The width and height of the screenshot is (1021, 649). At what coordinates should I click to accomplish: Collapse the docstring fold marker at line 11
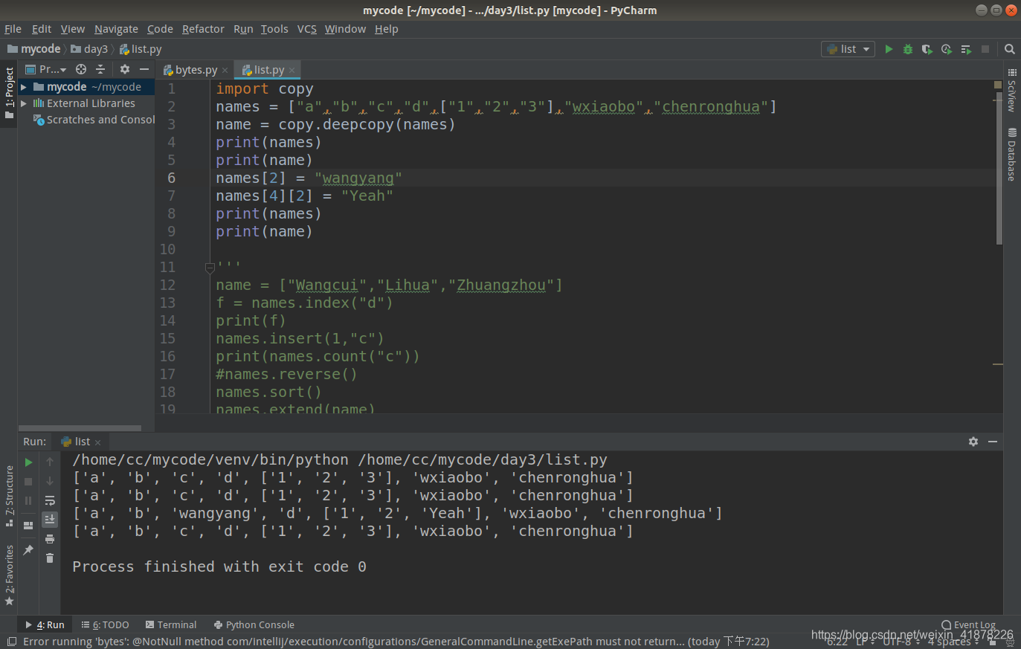[x=210, y=268]
